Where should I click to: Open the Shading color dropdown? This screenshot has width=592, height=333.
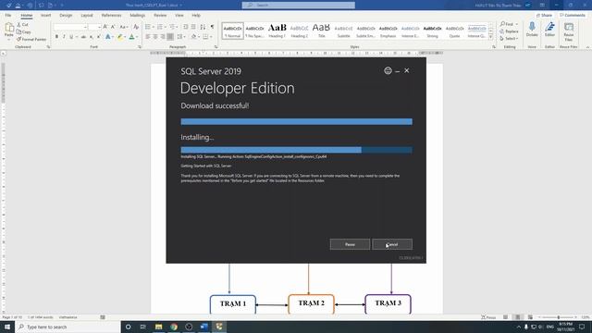200,37
